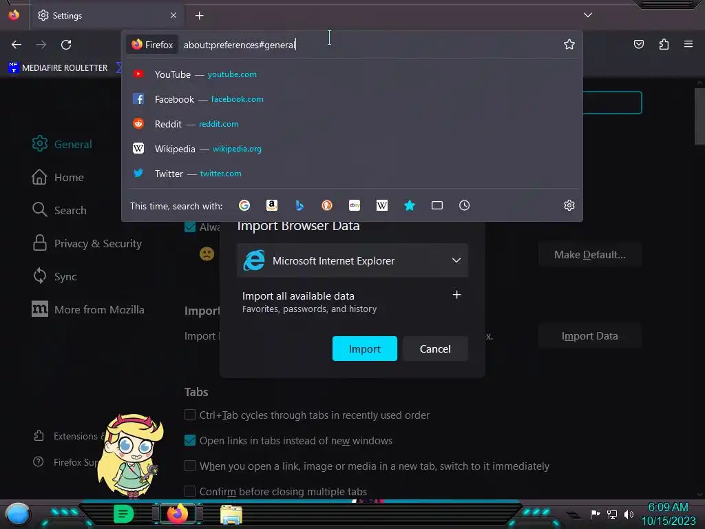Viewport: 705px width, 529px height.
Task: Toggle the Always check default browser checkbox
Action: (190, 227)
